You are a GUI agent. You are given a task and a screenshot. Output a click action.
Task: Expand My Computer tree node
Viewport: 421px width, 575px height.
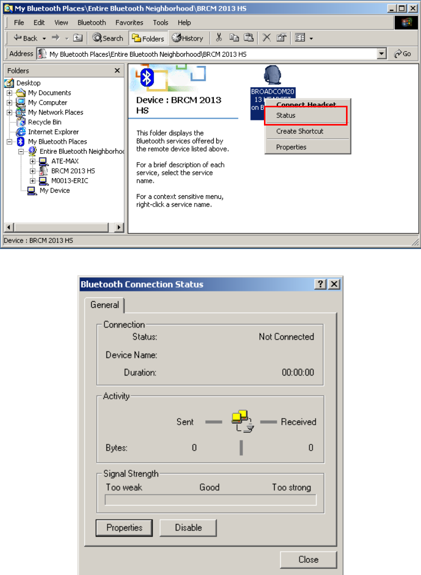10,103
